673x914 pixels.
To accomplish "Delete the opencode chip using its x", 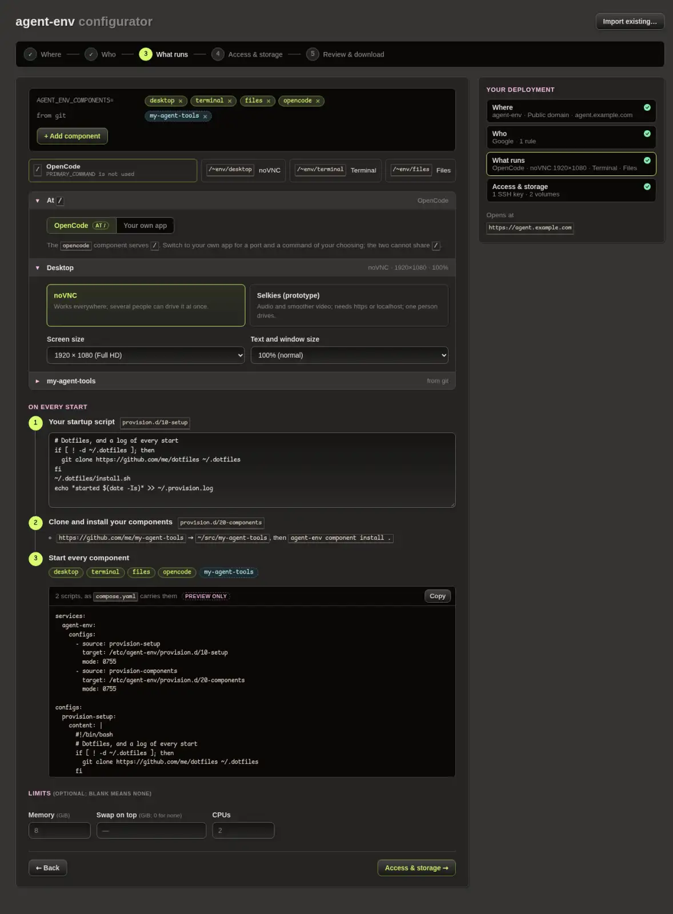I will click(318, 101).
